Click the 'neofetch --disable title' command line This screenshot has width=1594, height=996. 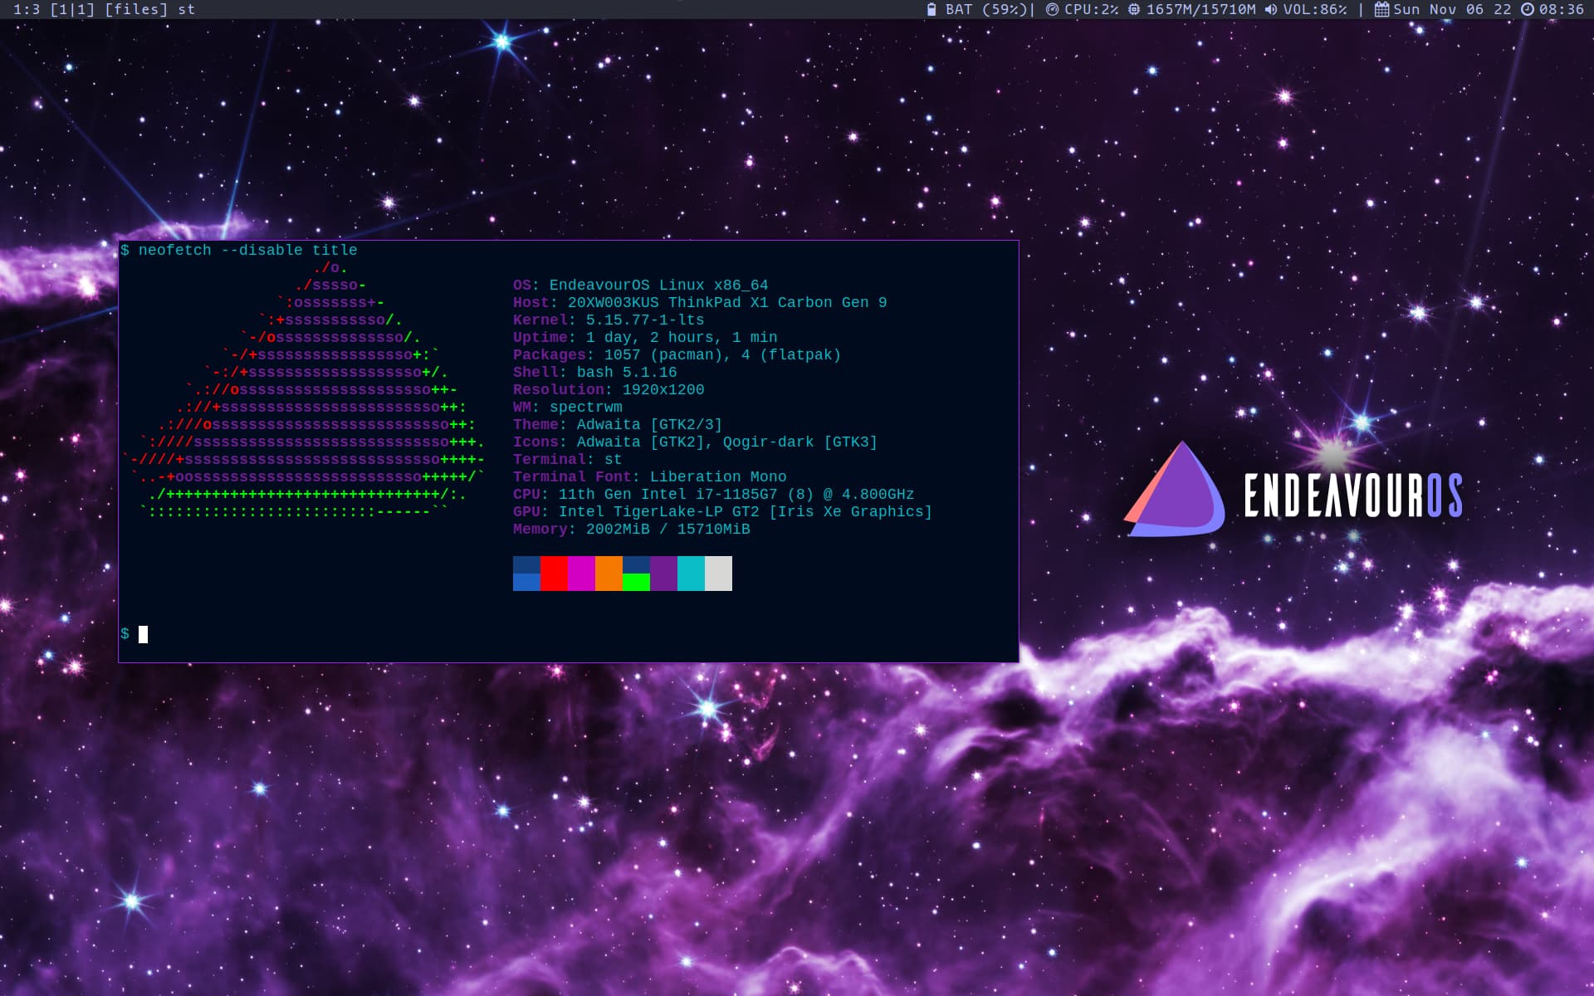pyautogui.click(x=247, y=250)
